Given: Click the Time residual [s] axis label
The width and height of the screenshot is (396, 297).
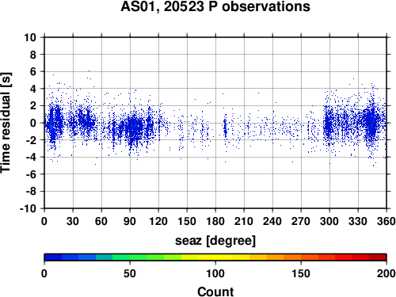Looking at the screenshot, I should [x=6, y=123].
